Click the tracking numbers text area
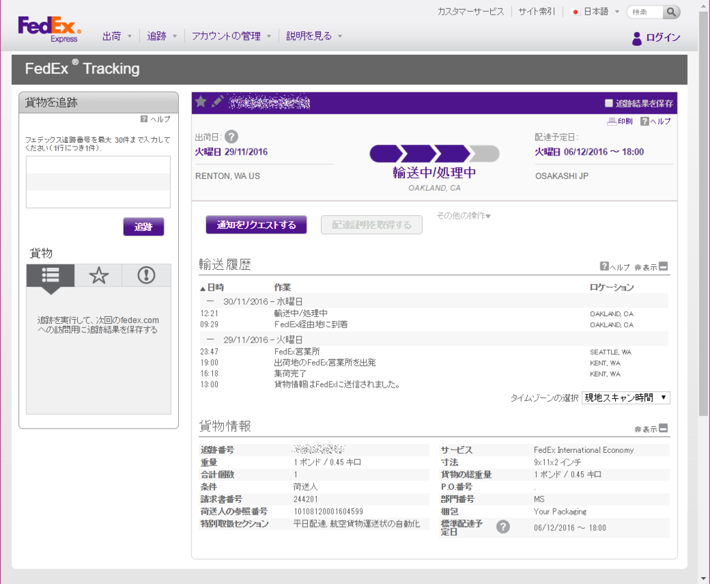The image size is (710, 584). click(x=98, y=182)
